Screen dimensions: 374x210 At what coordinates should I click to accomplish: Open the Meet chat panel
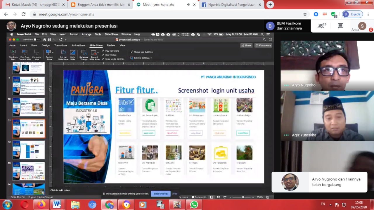340,26
